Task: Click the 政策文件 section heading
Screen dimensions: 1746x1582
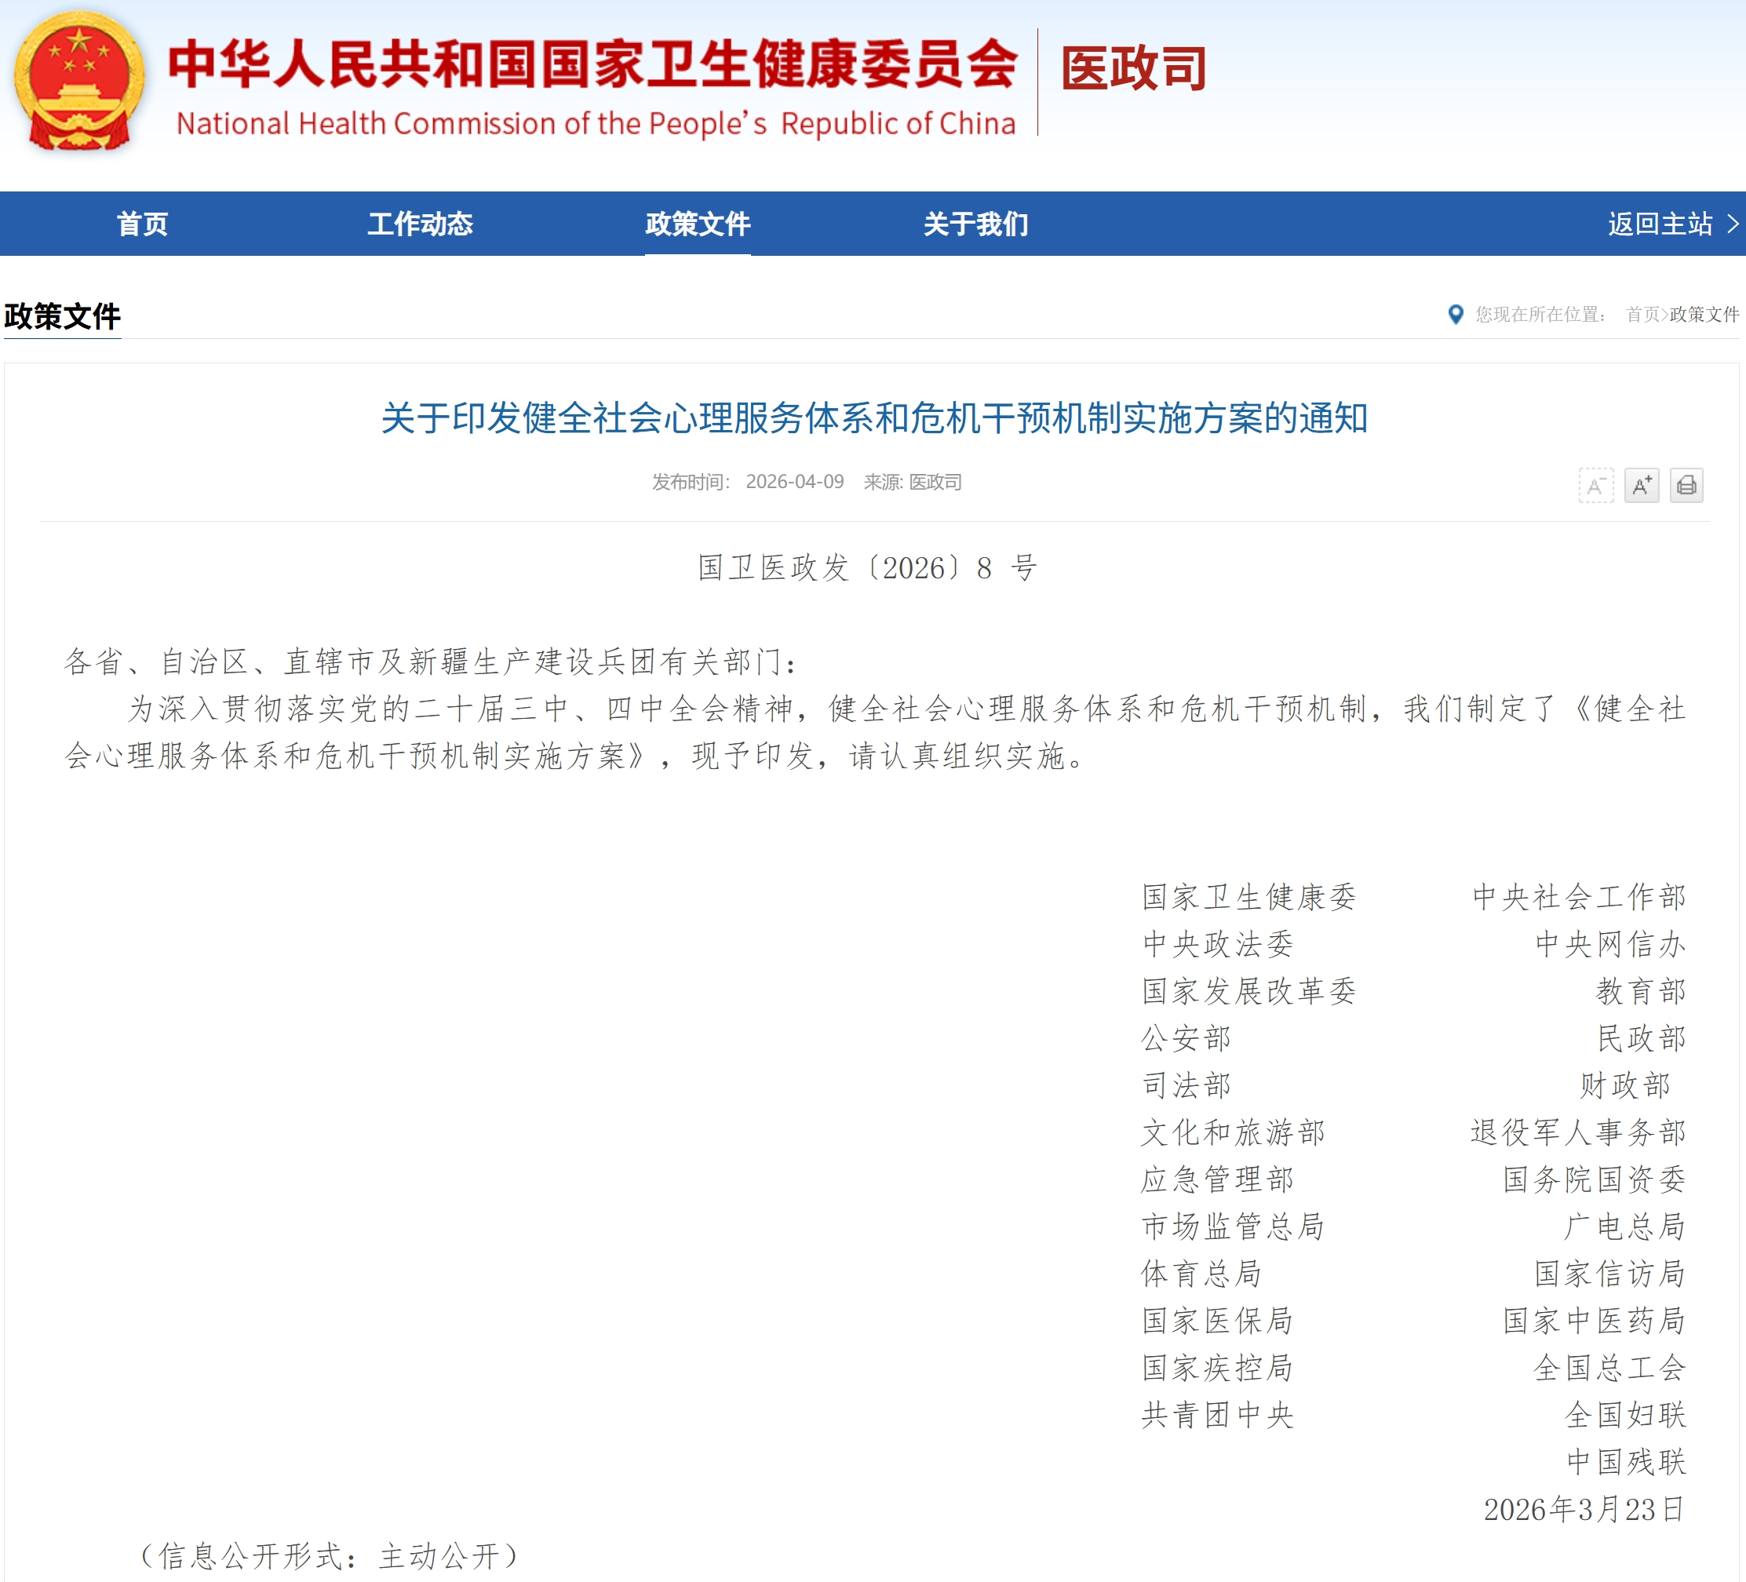Action: click(60, 316)
